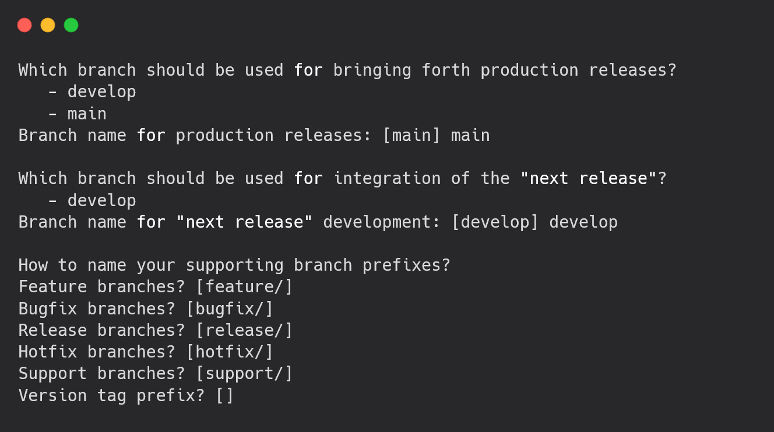The height and width of the screenshot is (432, 774).
Task: Click the supporting branch prefixes question
Action: [x=234, y=265]
